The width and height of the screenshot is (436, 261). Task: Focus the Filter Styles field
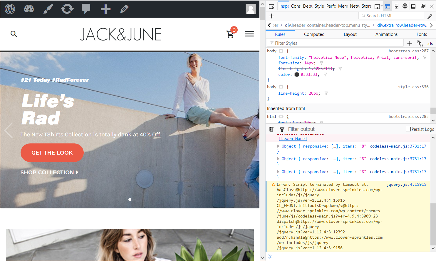(335, 43)
